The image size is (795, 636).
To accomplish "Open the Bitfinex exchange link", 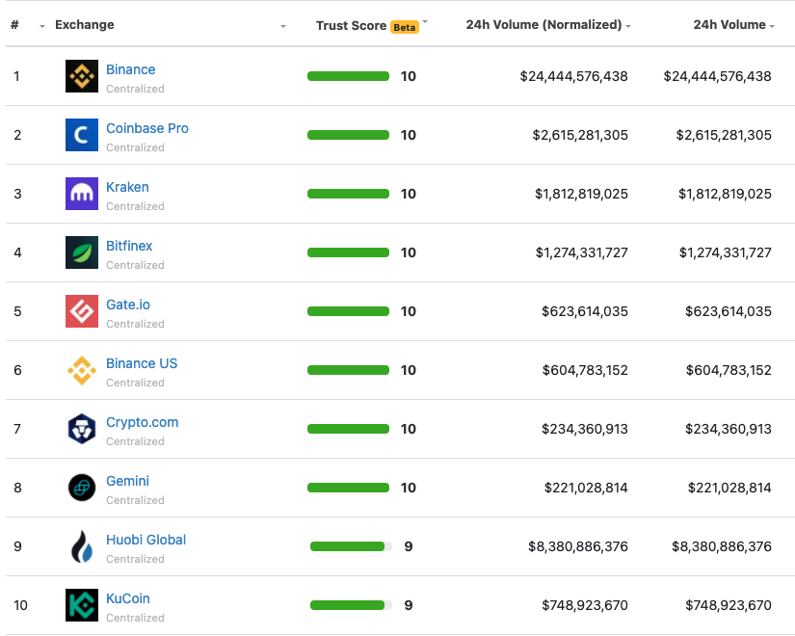I will 129,246.
